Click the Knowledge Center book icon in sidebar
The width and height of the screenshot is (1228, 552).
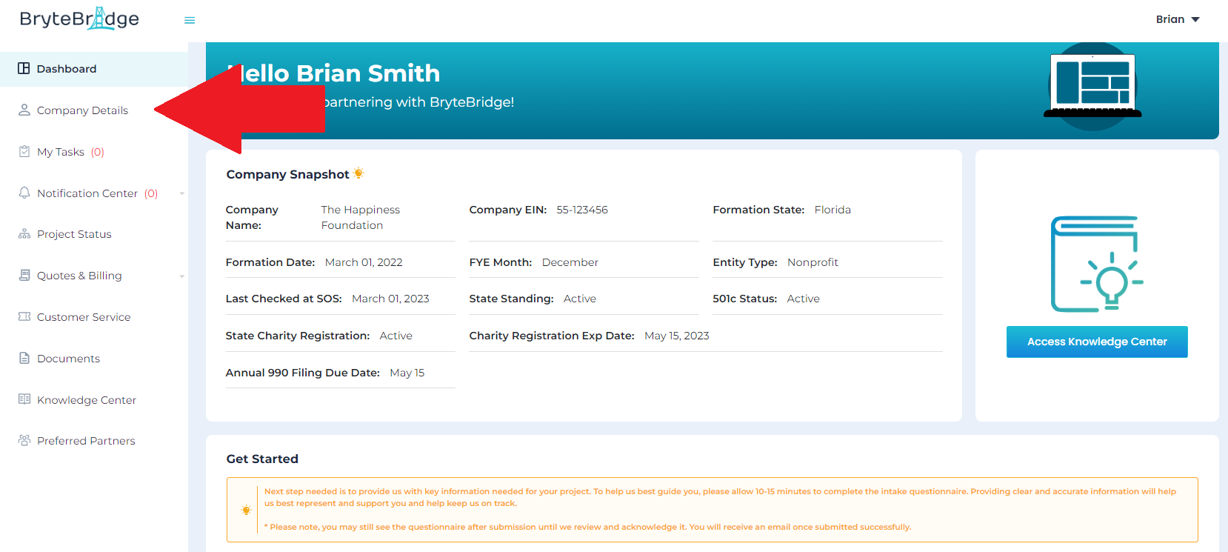(x=24, y=399)
